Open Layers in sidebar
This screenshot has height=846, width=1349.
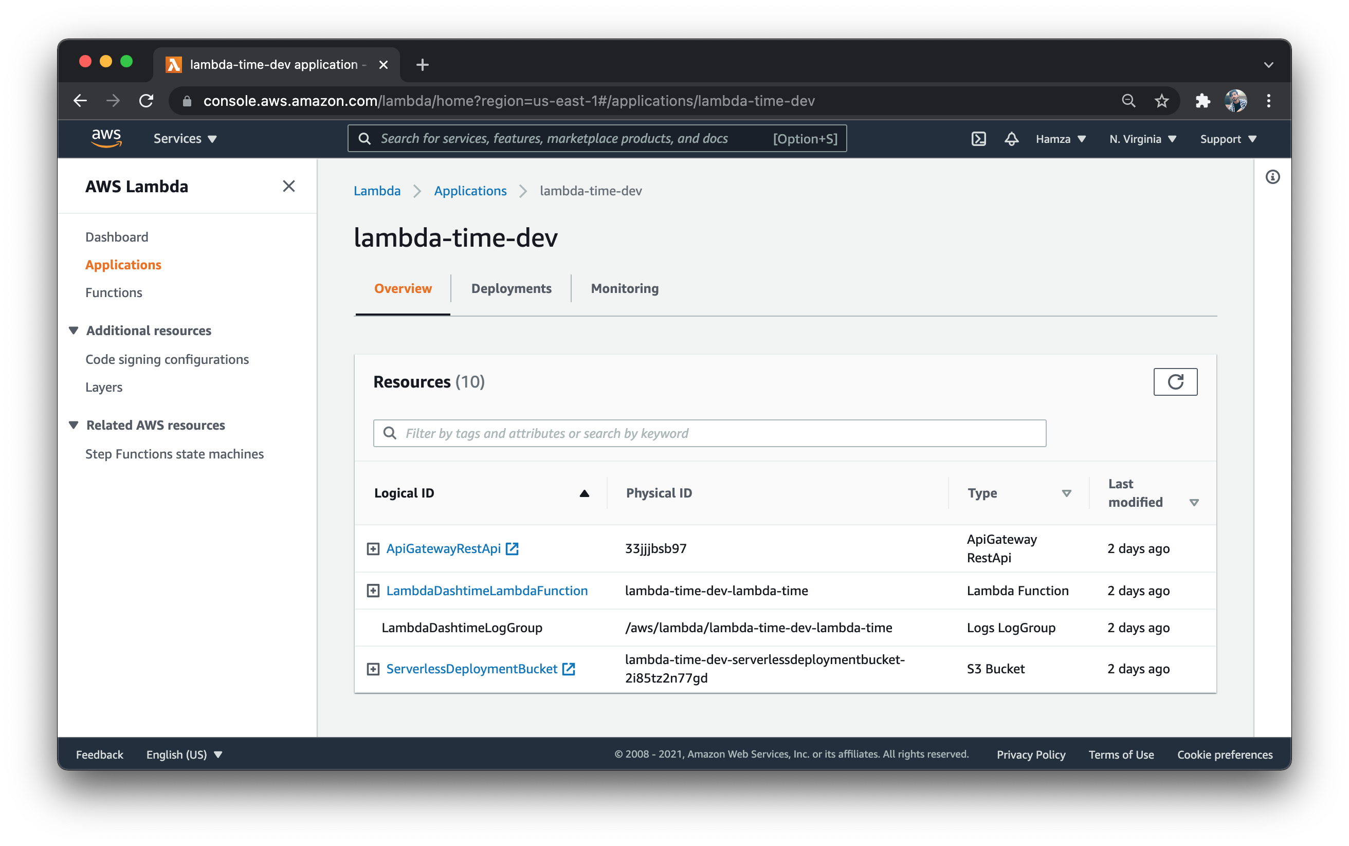(x=103, y=387)
